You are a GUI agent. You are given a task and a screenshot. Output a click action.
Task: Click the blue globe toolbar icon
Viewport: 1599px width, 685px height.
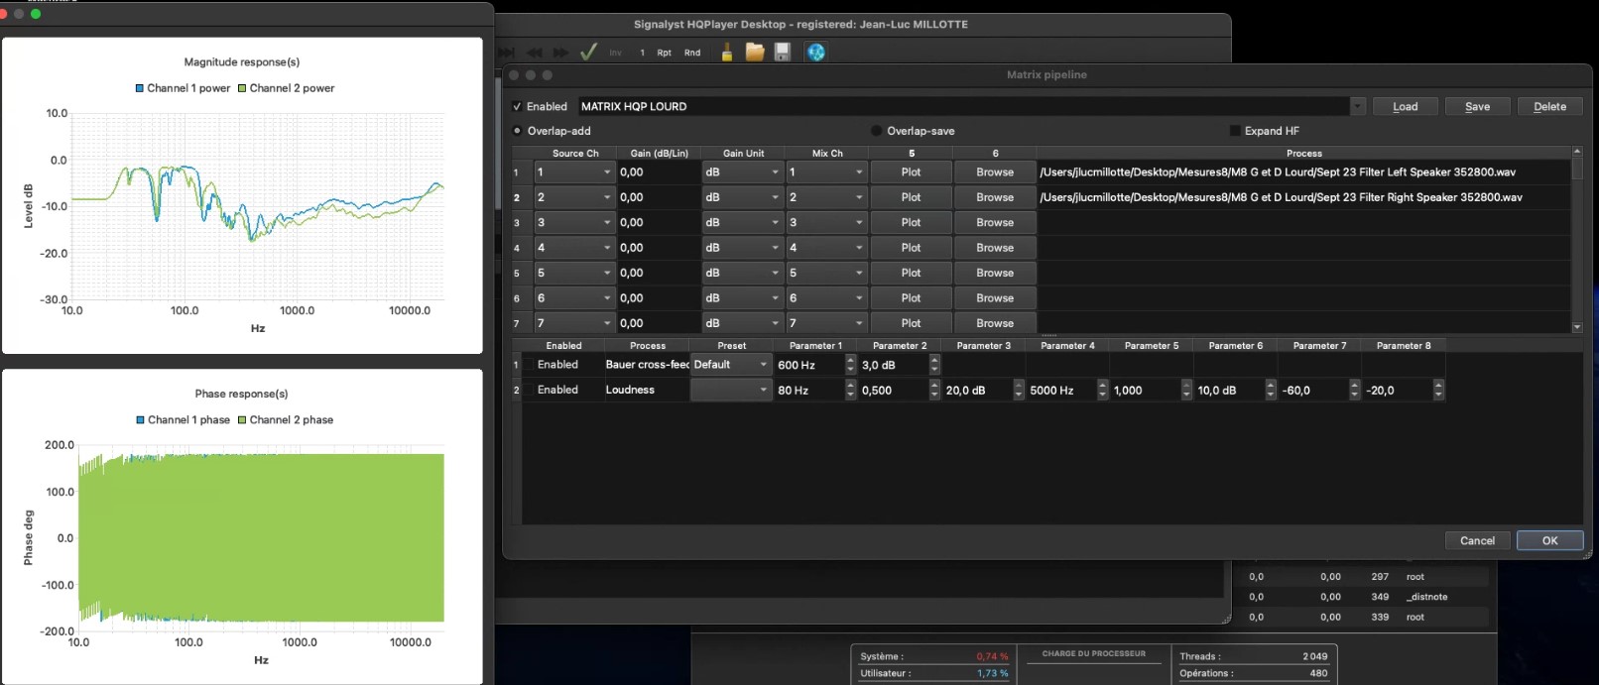[815, 52]
